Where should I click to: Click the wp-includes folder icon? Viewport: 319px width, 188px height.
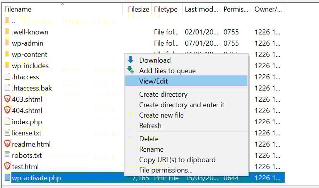click(x=7, y=65)
